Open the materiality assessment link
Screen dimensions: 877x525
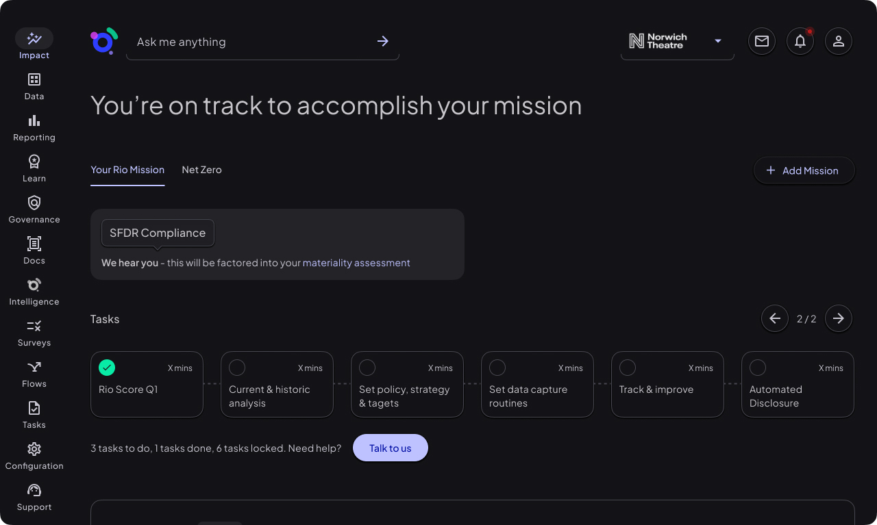pos(356,263)
